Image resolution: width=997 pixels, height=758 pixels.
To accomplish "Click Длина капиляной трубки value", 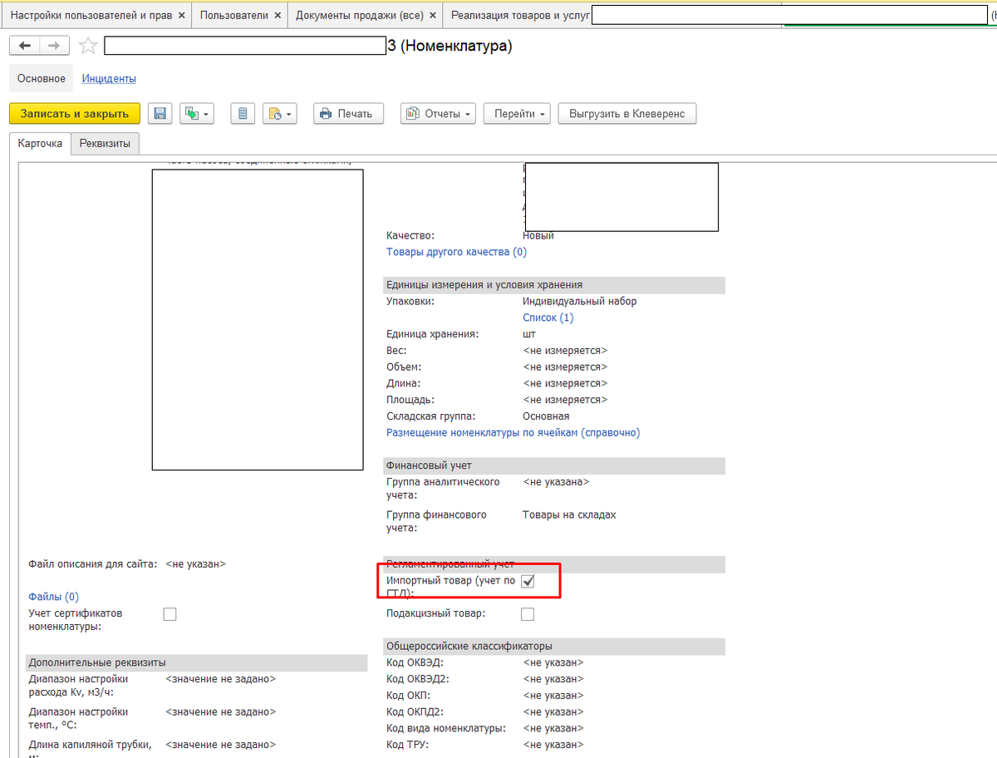I will point(221,746).
